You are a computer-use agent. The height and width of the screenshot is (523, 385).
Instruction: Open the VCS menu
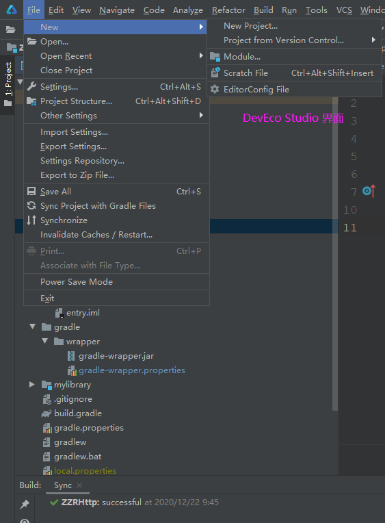(345, 10)
